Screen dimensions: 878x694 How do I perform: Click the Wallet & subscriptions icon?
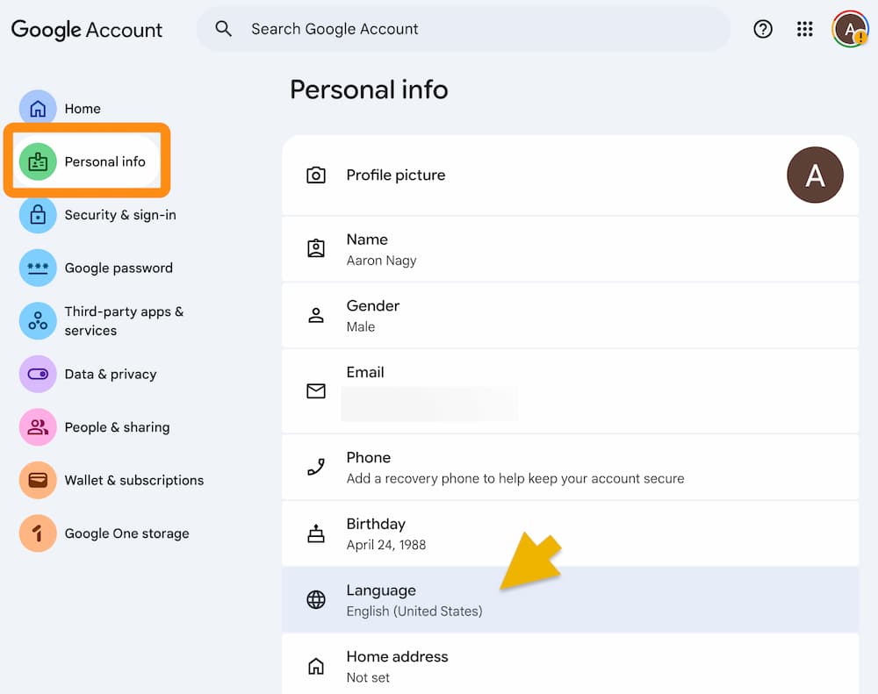point(38,480)
